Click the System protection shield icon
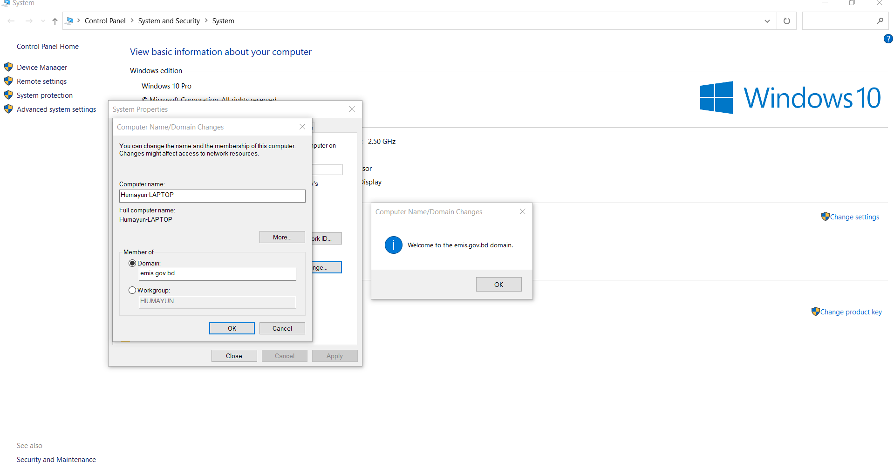 coord(8,95)
